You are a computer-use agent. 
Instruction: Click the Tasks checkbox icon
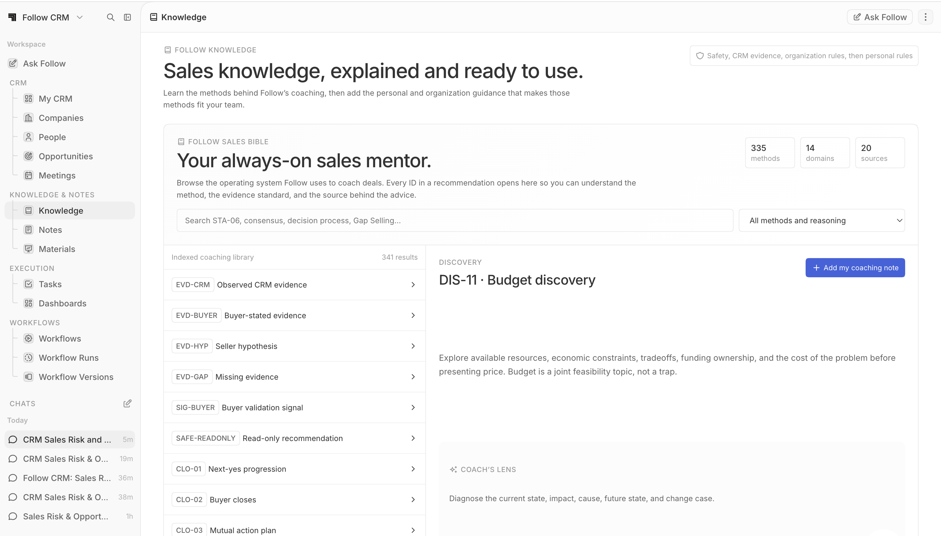tap(28, 284)
